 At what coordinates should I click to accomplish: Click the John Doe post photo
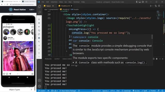click(x=18, y=56)
